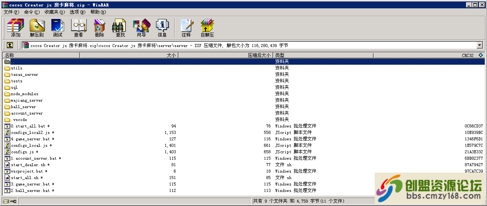Select the node_modules folder icon

coord(7,94)
